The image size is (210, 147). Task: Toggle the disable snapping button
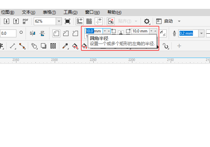pyautogui.click(x=111, y=21)
